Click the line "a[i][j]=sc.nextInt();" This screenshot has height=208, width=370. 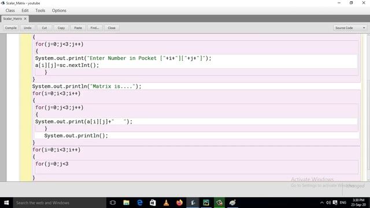[67, 65]
